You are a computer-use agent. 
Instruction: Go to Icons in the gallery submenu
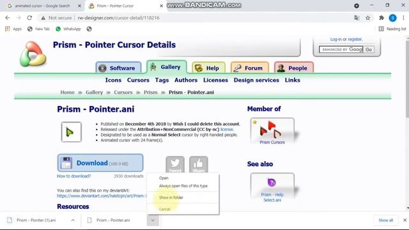[x=113, y=80]
